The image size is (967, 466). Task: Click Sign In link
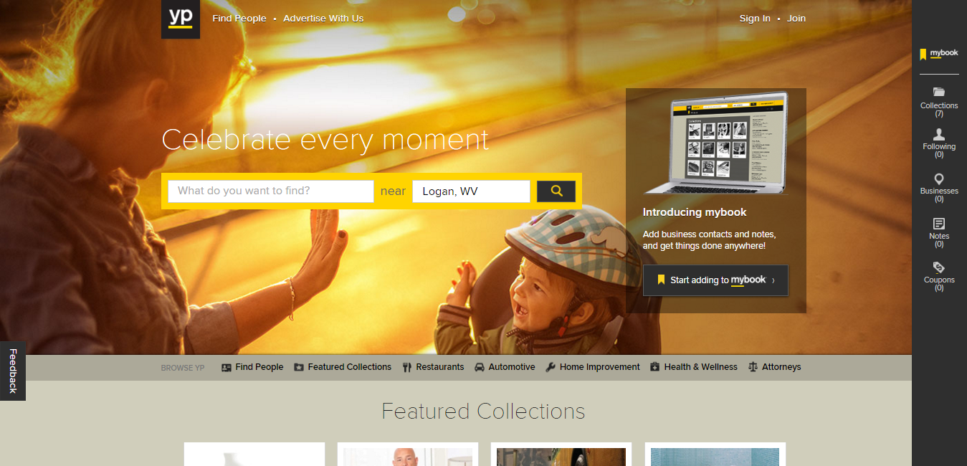pos(755,19)
